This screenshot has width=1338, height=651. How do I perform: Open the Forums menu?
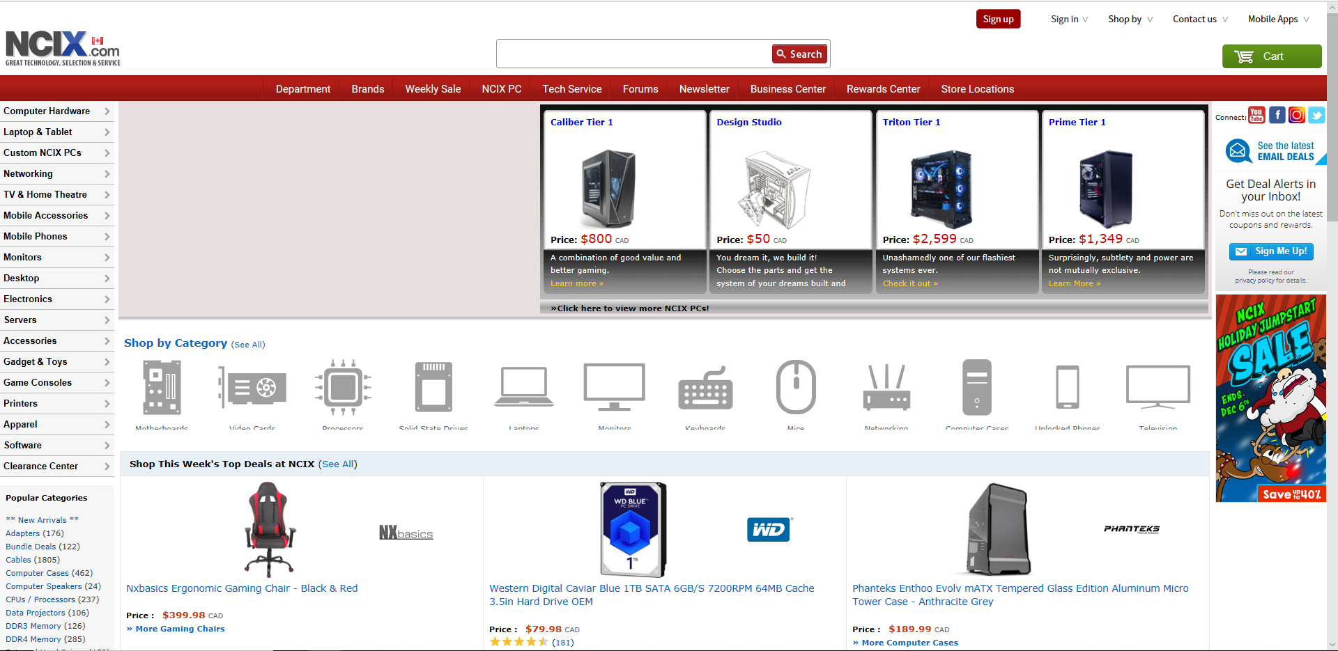click(x=640, y=89)
